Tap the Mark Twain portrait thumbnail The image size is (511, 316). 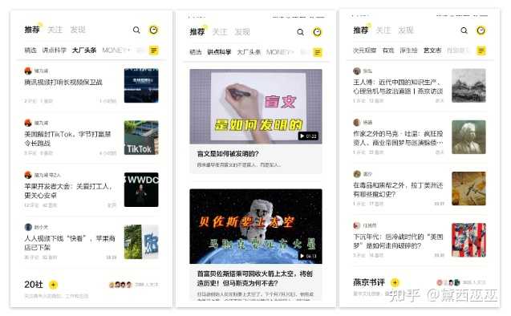tap(468, 137)
